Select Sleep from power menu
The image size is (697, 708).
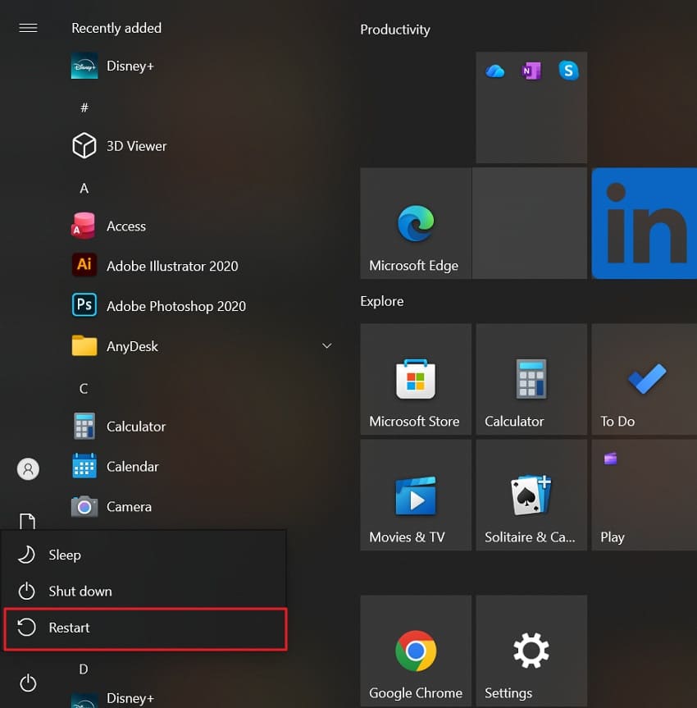(144, 555)
